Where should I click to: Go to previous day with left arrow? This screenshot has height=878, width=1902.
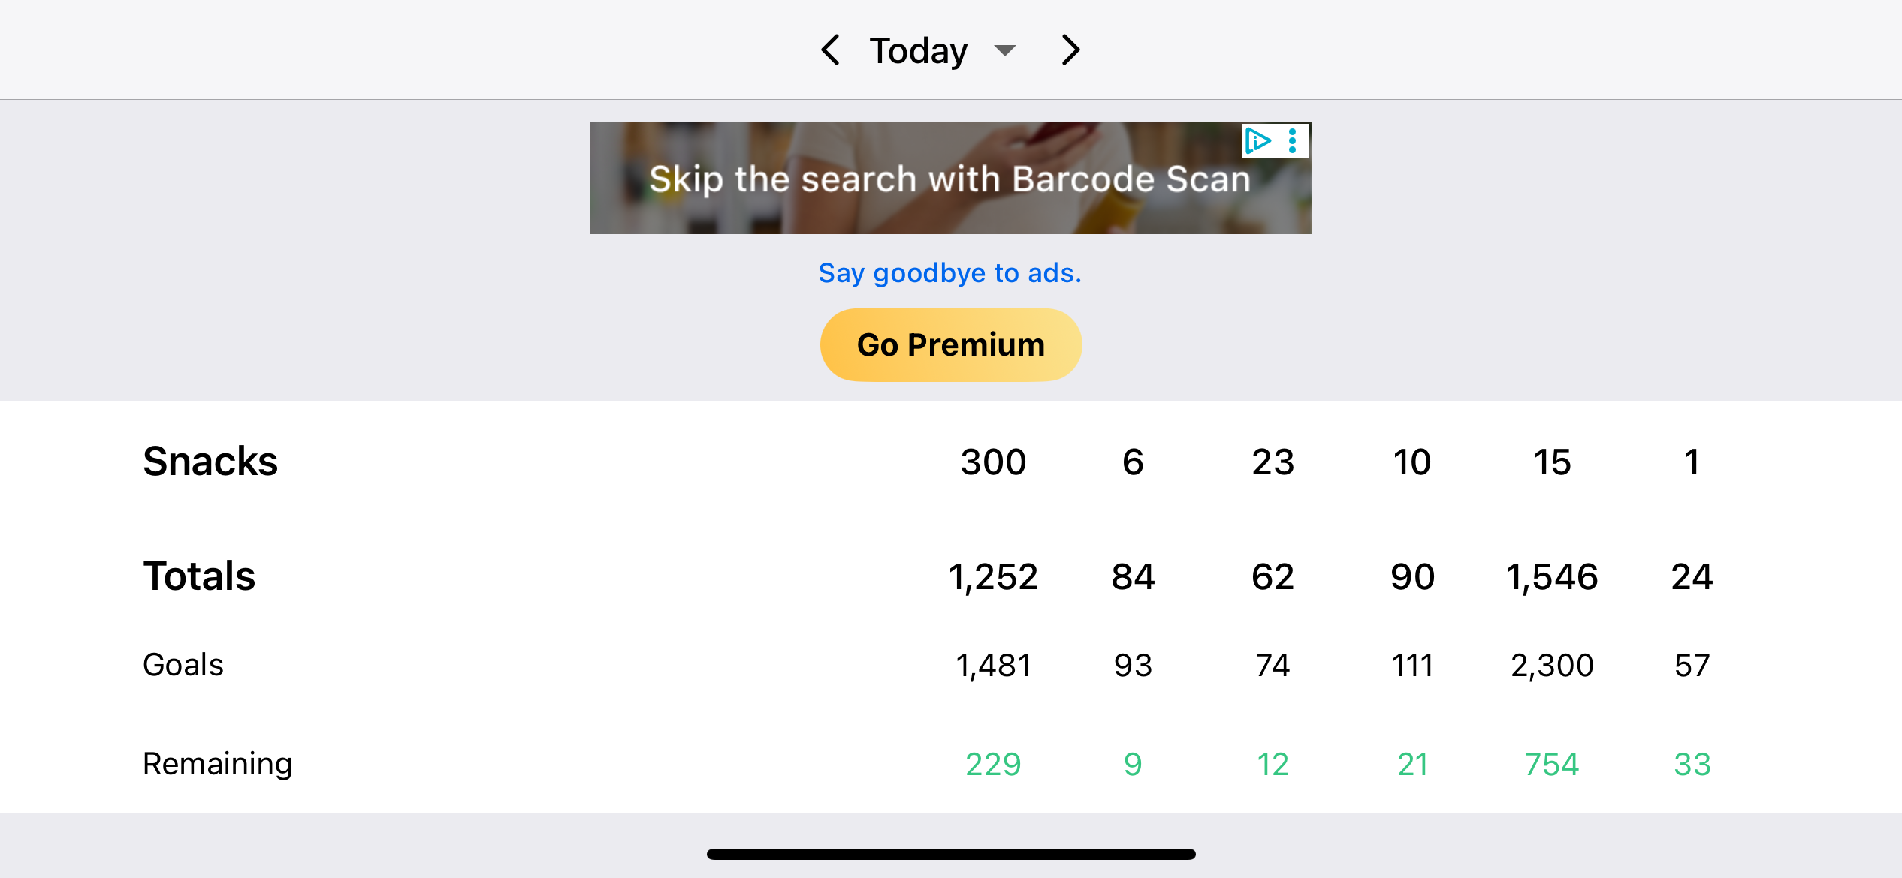pos(831,50)
